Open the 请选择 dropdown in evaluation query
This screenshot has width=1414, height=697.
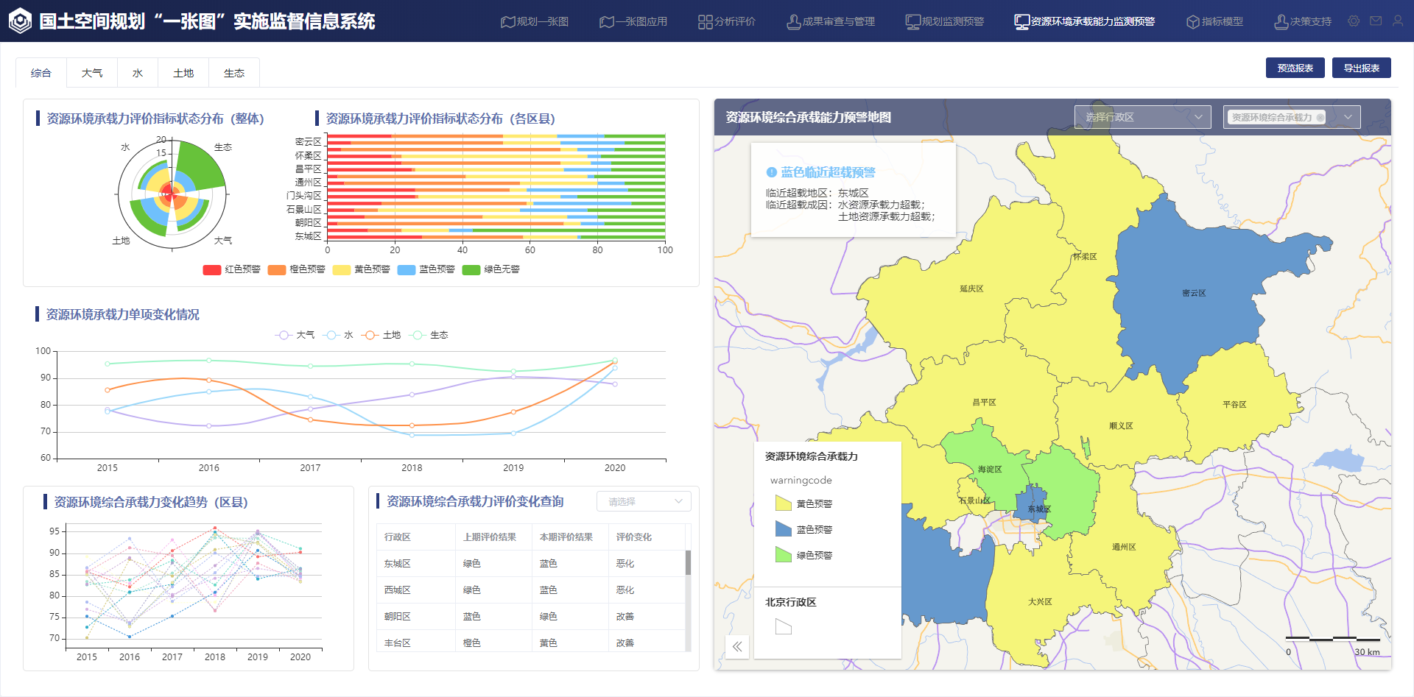tap(644, 502)
